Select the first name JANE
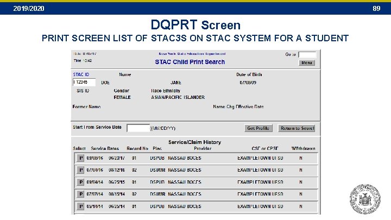The image size is (391, 220). pos(176,83)
